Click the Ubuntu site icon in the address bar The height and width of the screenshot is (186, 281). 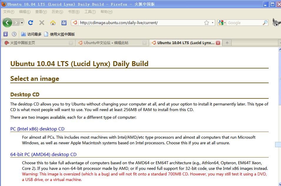75,23
